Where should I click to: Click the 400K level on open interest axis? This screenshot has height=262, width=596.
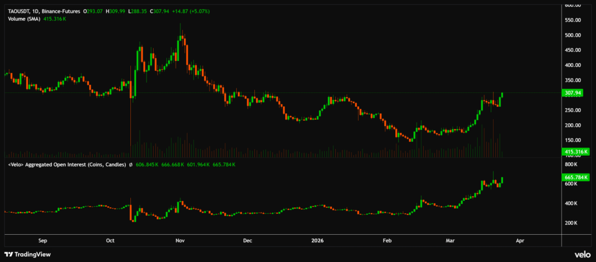[570, 203]
